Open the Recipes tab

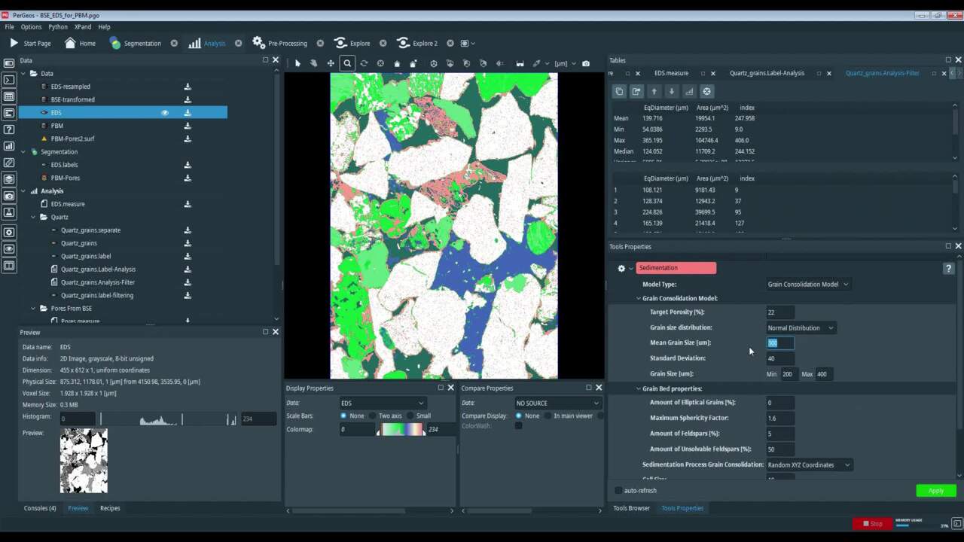[x=110, y=508]
